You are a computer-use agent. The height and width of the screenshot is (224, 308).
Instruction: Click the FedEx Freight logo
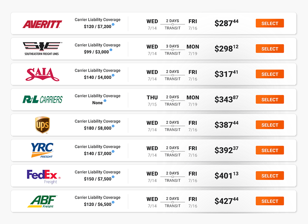[x=42, y=176]
